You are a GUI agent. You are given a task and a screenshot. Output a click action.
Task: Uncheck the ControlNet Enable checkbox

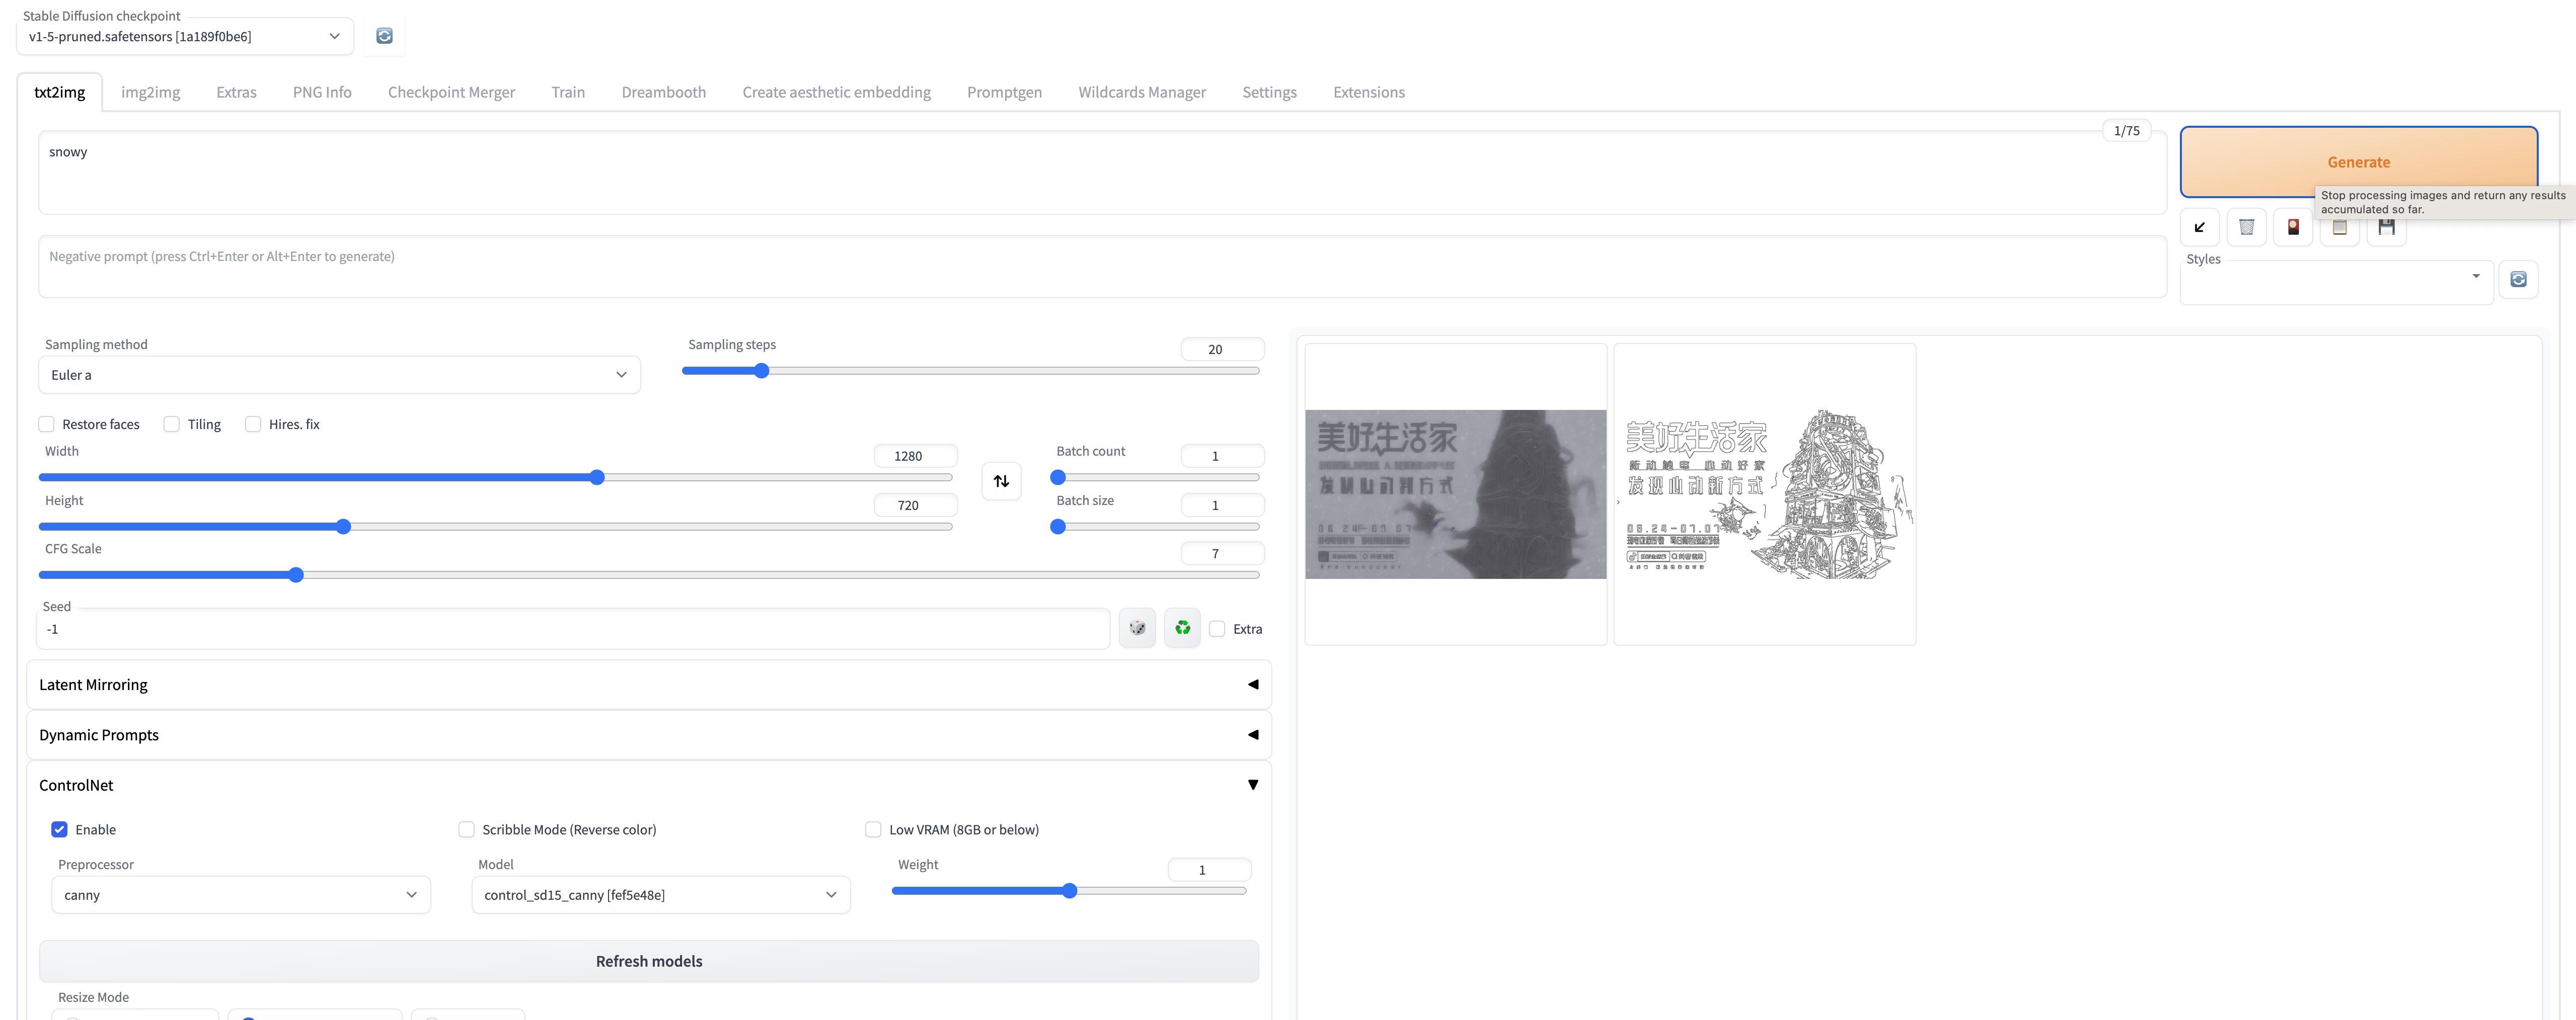pos(60,830)
